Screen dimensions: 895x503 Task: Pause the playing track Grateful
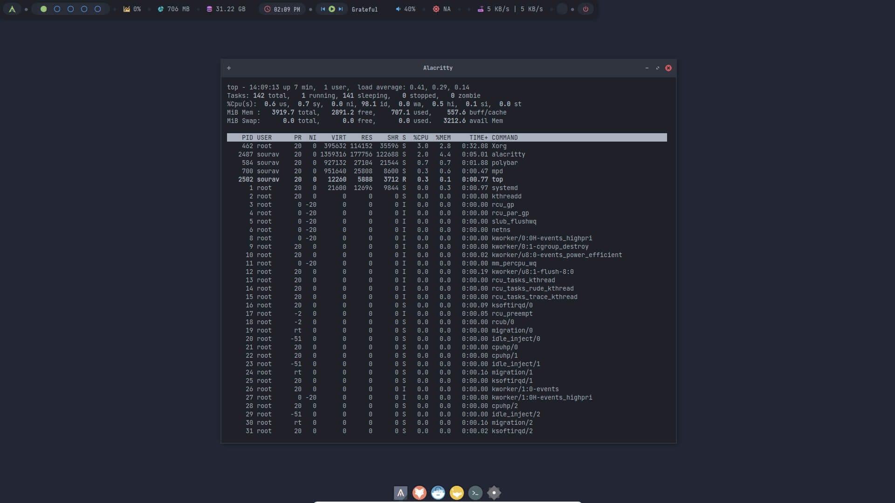click(331, 8)
